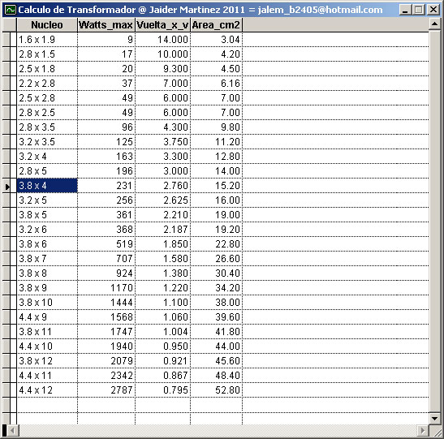Click Watts_max value 17
The width and height of the screenshot is (444, 439).
[x=106, y=54]
